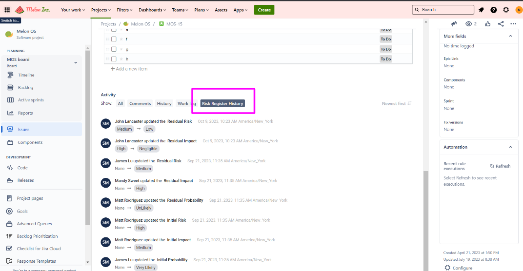This screenshot has height=271, width=523.
Task: Click the notifications bell icon
Action: pyautogui.click(x=482, y=10)
